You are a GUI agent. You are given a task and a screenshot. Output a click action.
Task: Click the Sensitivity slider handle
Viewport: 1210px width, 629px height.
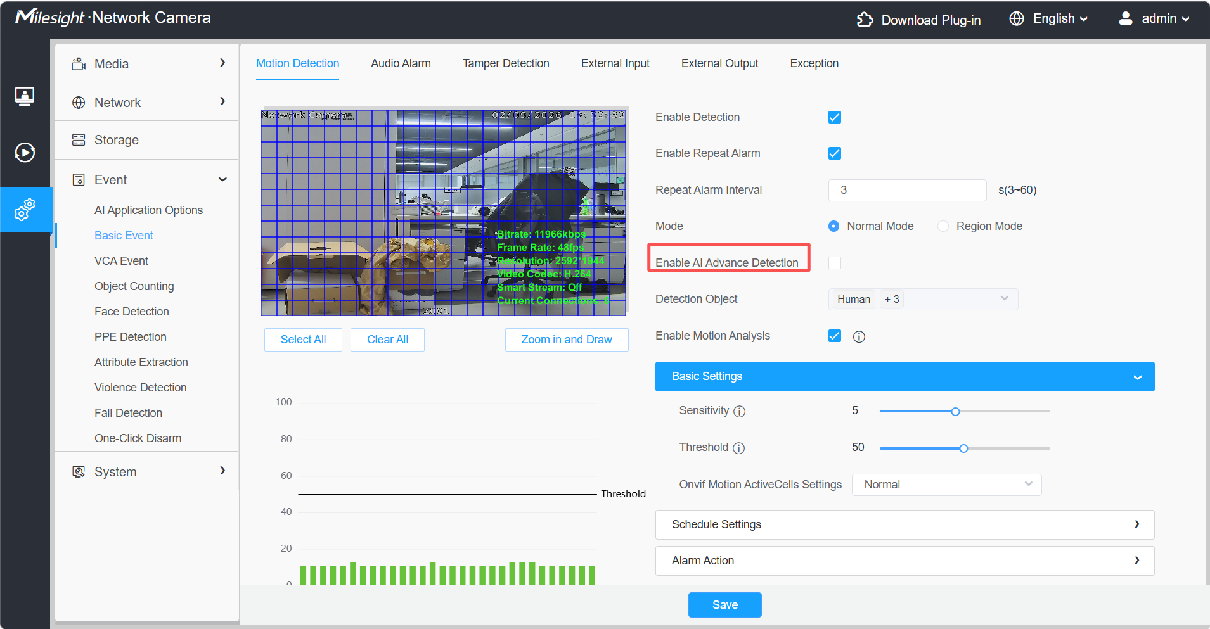click(x=955, y=412)
